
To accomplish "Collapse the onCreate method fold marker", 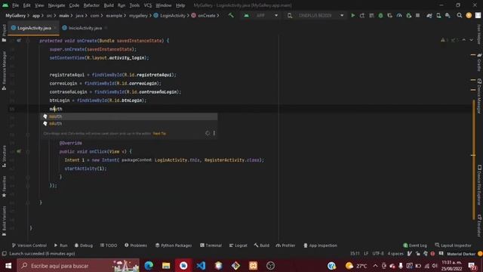I will click(x=28, y=40).
